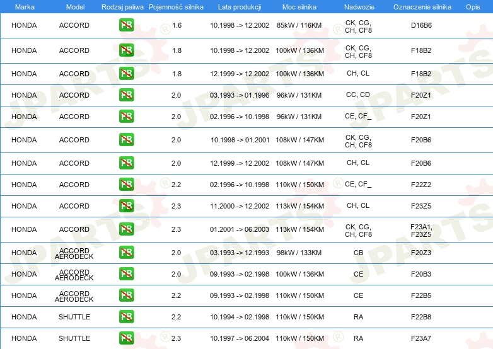Select engine code F20B3
The width and height of the screenshot is (493, 349).
421,274
